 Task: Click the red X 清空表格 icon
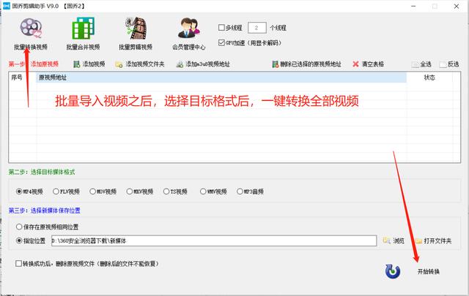[355, 64]
